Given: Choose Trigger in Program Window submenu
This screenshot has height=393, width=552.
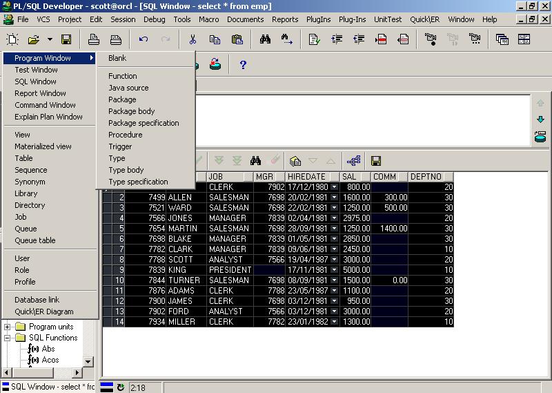Looking at the screenshot, I should [120, 146].
